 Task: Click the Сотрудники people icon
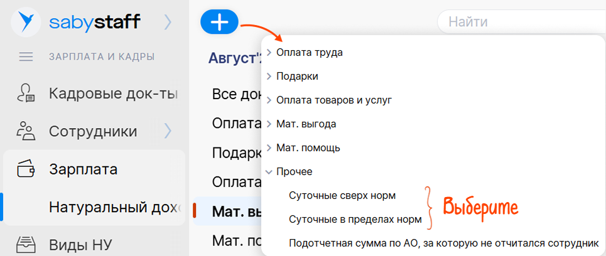26,131
